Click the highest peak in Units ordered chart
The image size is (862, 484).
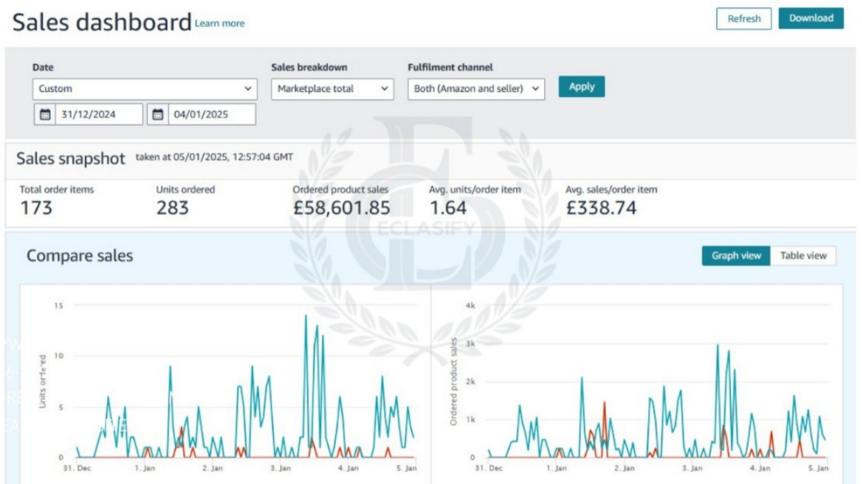click(305, 316)
